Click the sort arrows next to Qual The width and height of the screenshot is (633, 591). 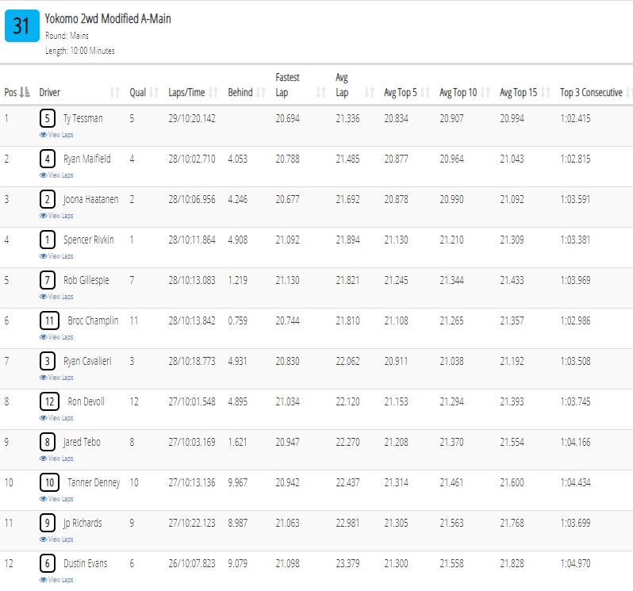pyautogui.click(x=154, y=93)
